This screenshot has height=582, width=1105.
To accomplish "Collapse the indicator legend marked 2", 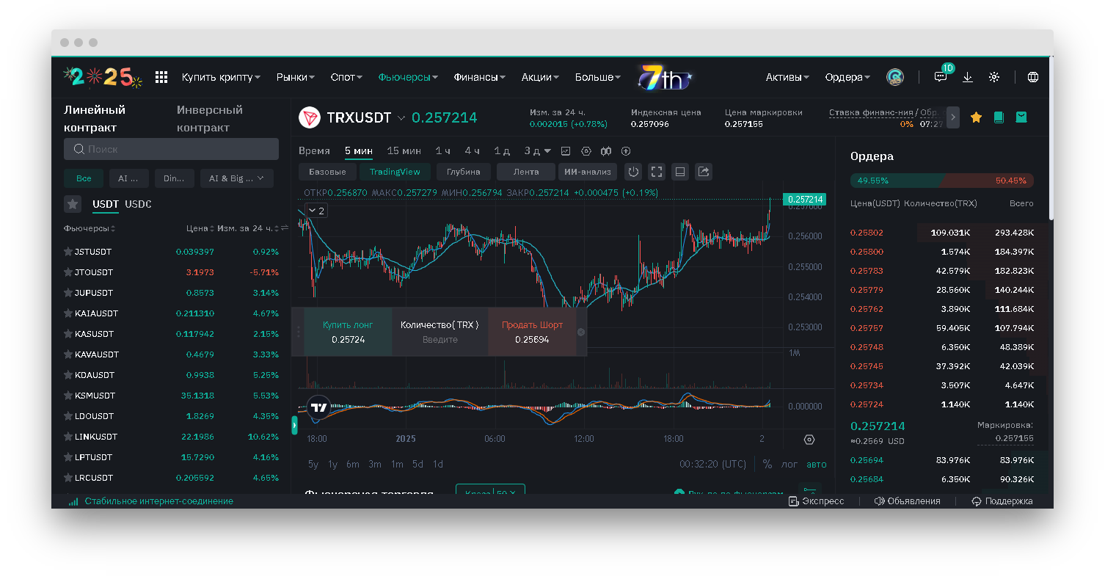I will click(316, 211).
